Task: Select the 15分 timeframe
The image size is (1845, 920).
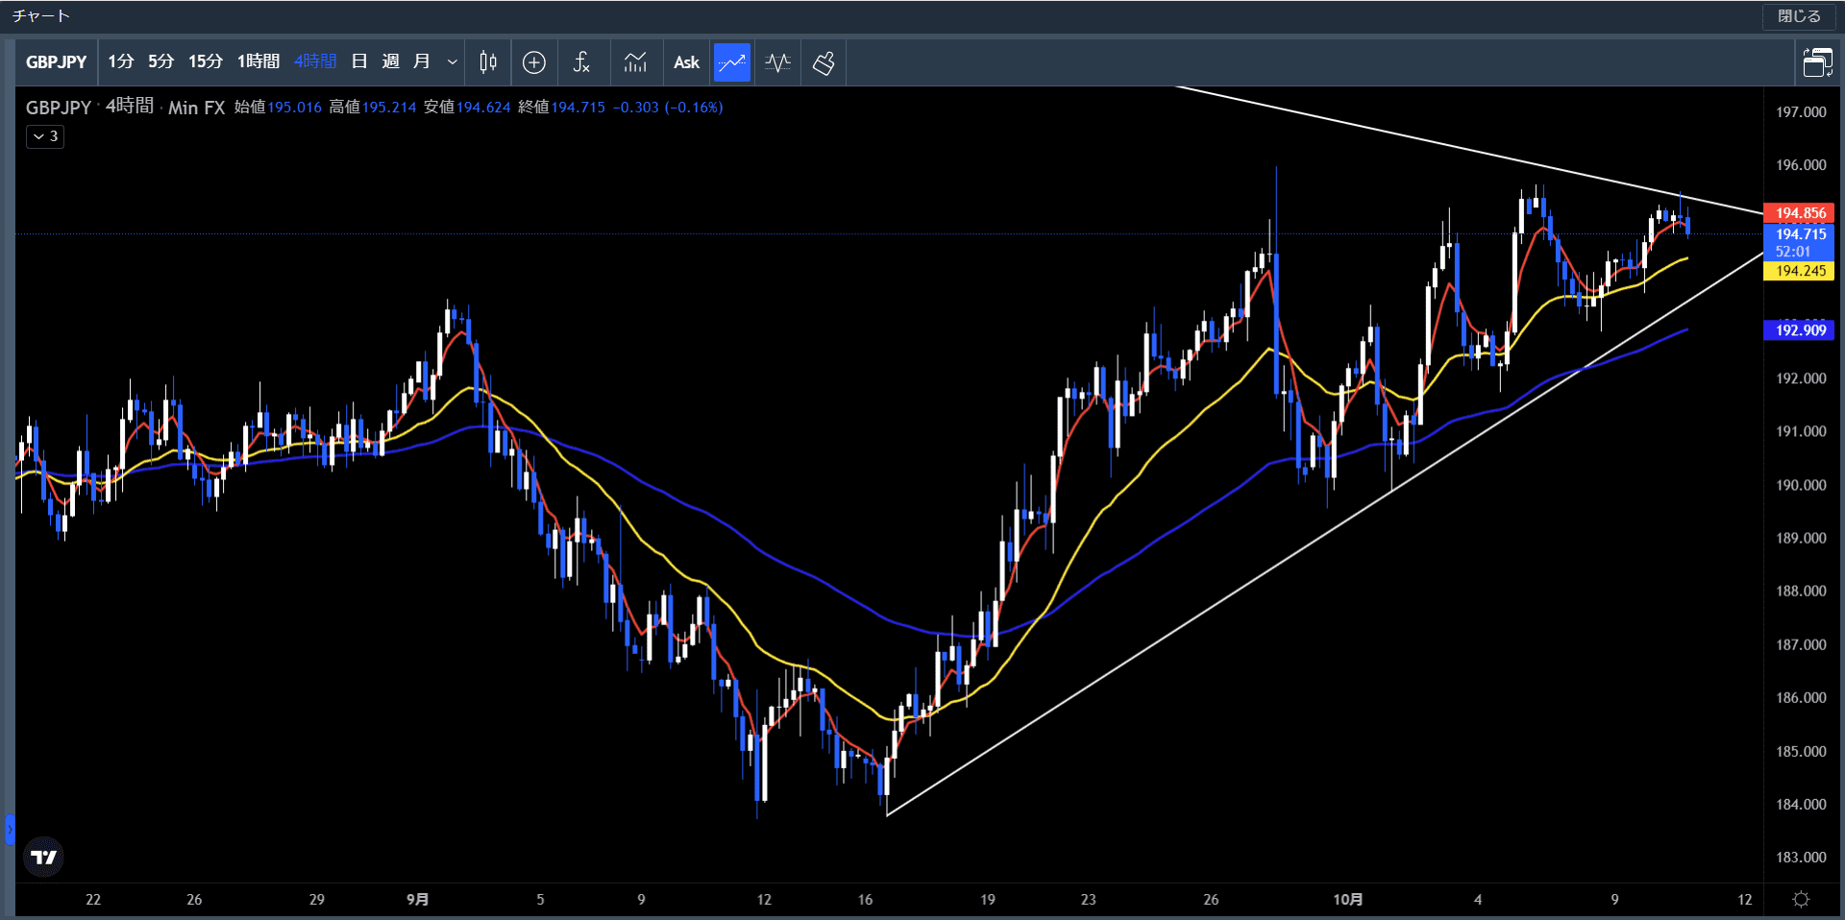Action: click(205, 61)
